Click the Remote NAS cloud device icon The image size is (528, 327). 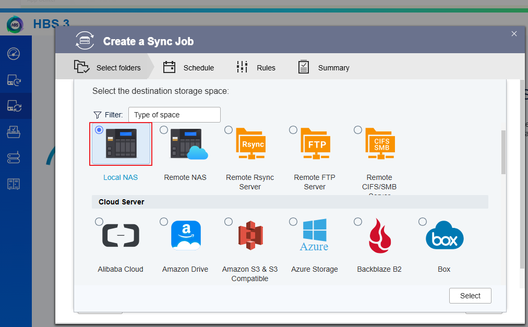189,143
